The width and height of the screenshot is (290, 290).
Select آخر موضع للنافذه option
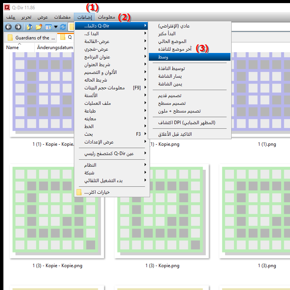[189, 49]
